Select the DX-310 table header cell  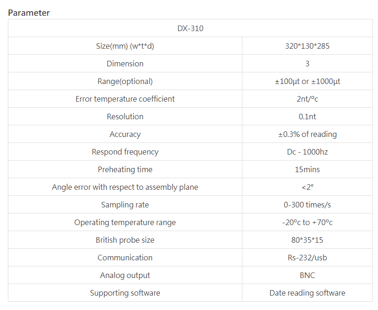pos(190,28)
